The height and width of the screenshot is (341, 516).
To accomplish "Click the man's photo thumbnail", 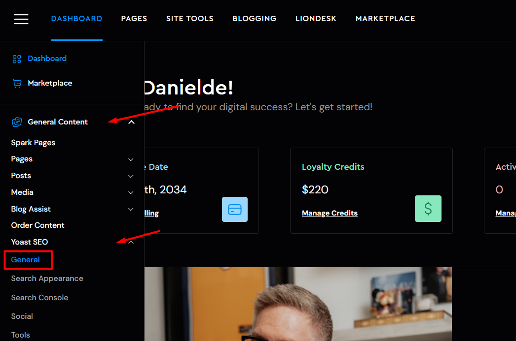I will (298, 304).
